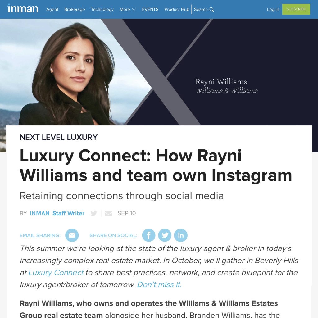Click author's gray Twitter bird icon
Screen dimensions: 318x318
[x=94, y=213]
